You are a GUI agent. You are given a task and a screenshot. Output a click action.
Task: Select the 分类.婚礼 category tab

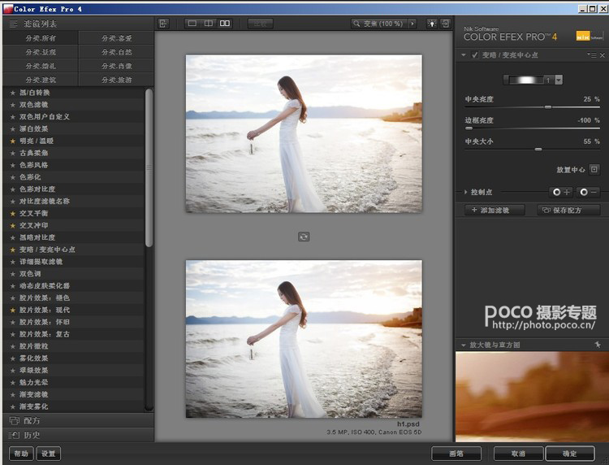[x=41, y=66]
